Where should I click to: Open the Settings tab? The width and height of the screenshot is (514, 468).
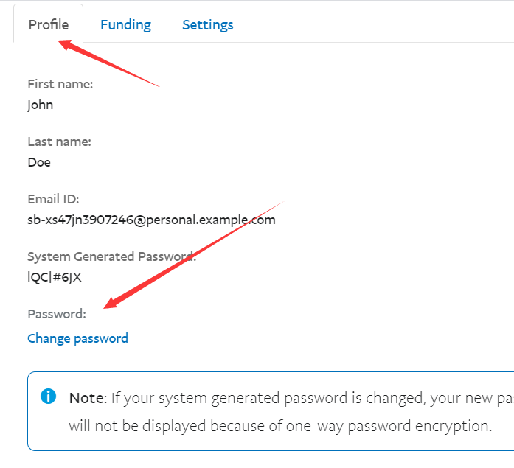[x=208, y=24]
